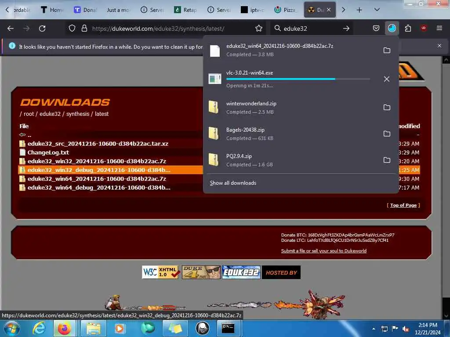Open the command prompt taskbar item
The width and height of the screenshot is (450, 337).
click(229, 328)
